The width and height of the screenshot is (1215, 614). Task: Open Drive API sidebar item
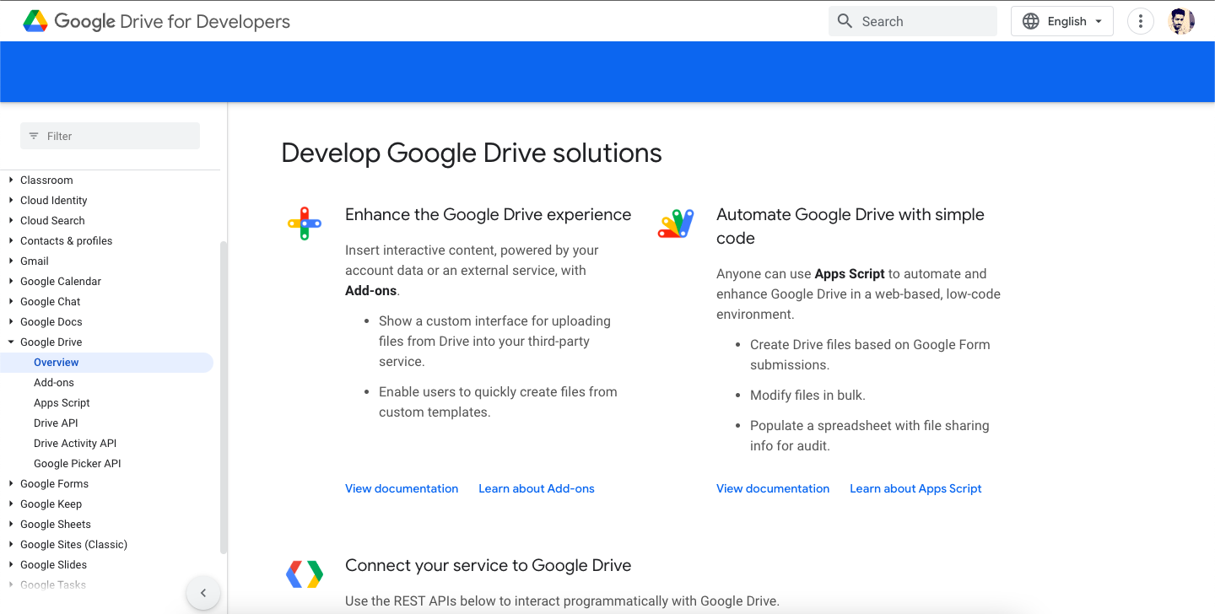pos(56,423)
